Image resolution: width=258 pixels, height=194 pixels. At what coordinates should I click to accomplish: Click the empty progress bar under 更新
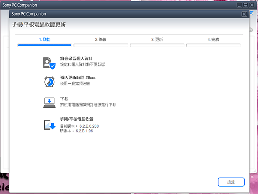(x=157, y=45)
